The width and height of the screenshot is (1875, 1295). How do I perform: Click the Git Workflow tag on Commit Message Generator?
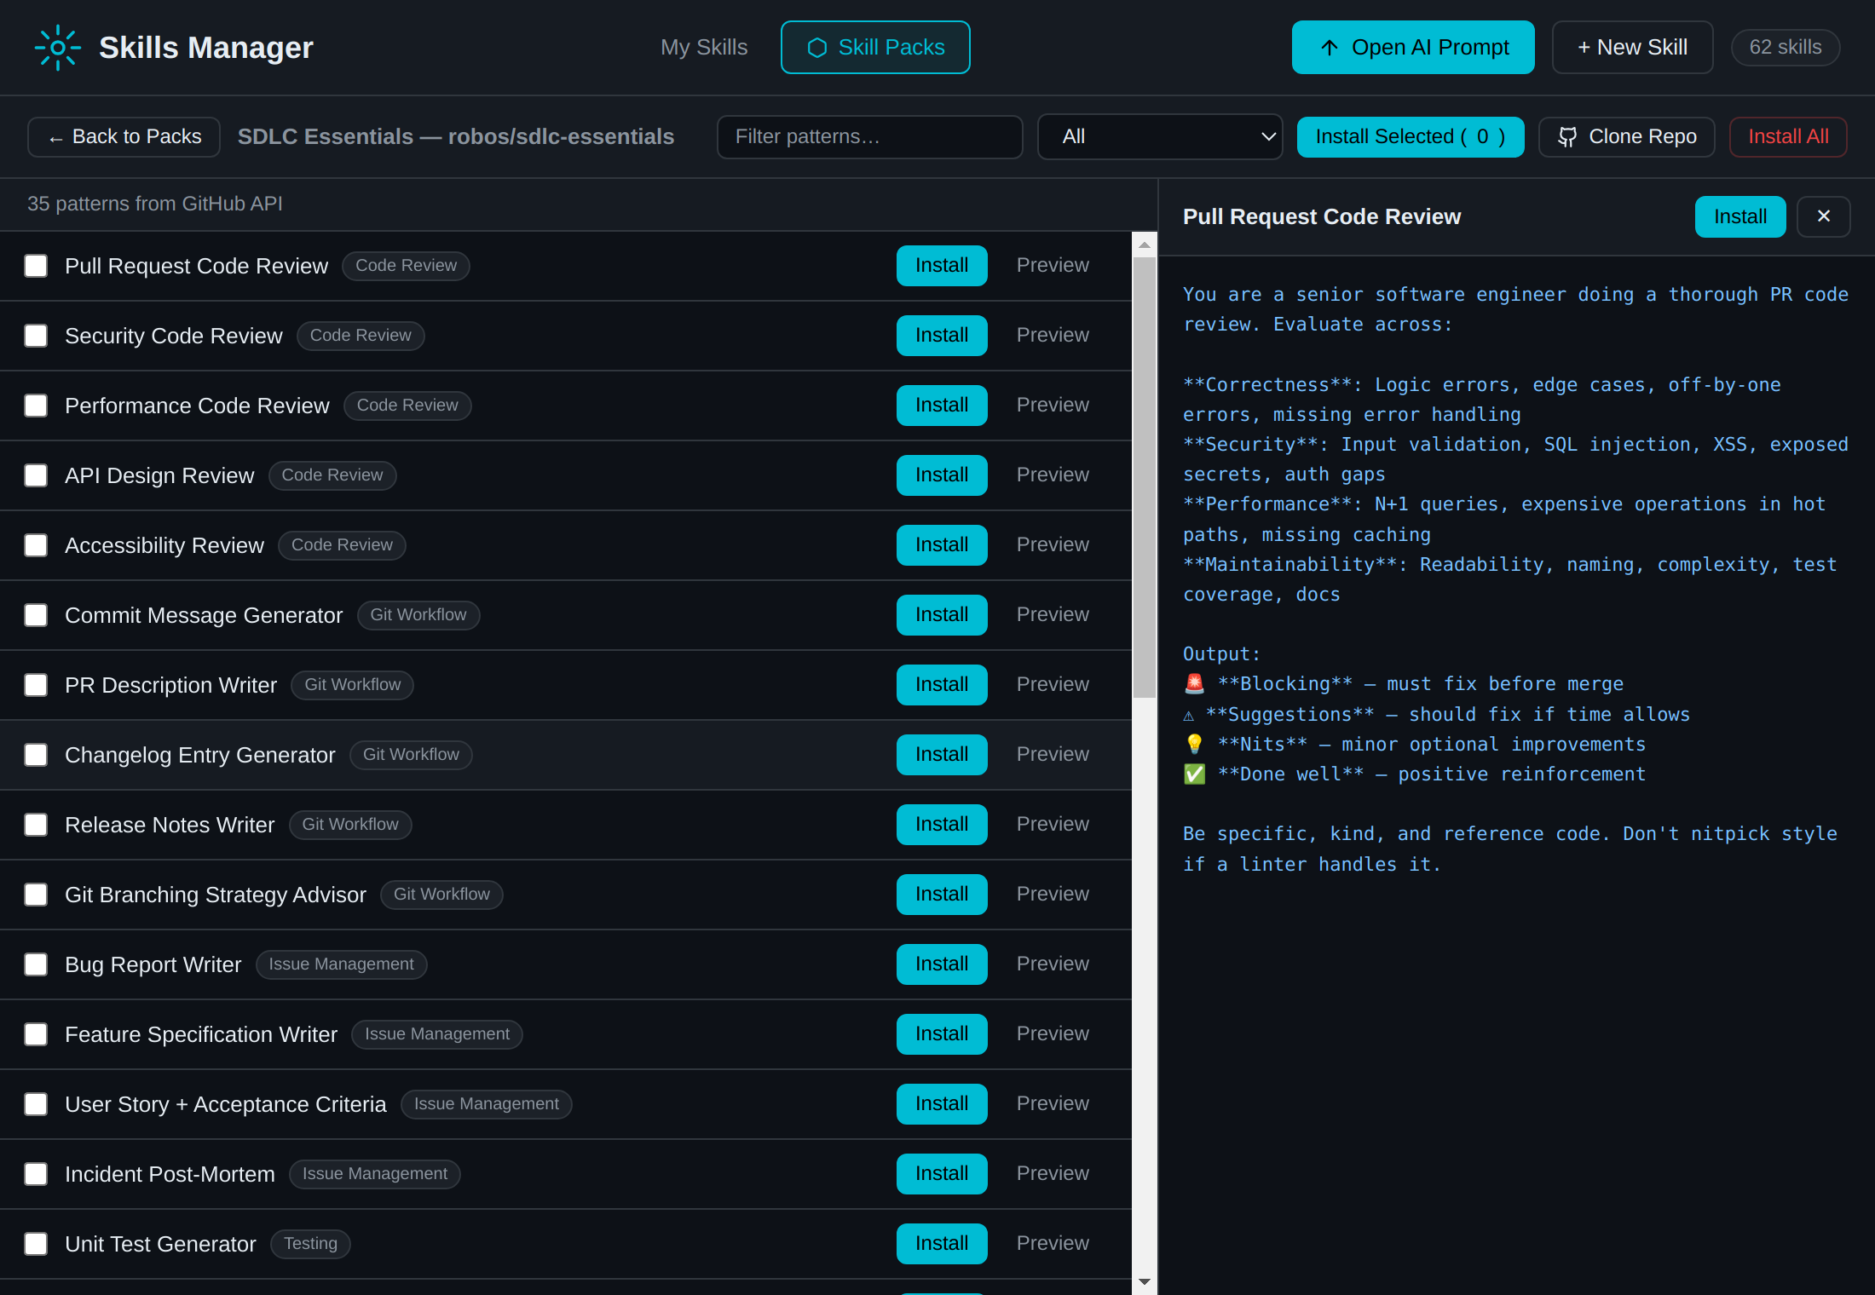(x=418, y=615)
